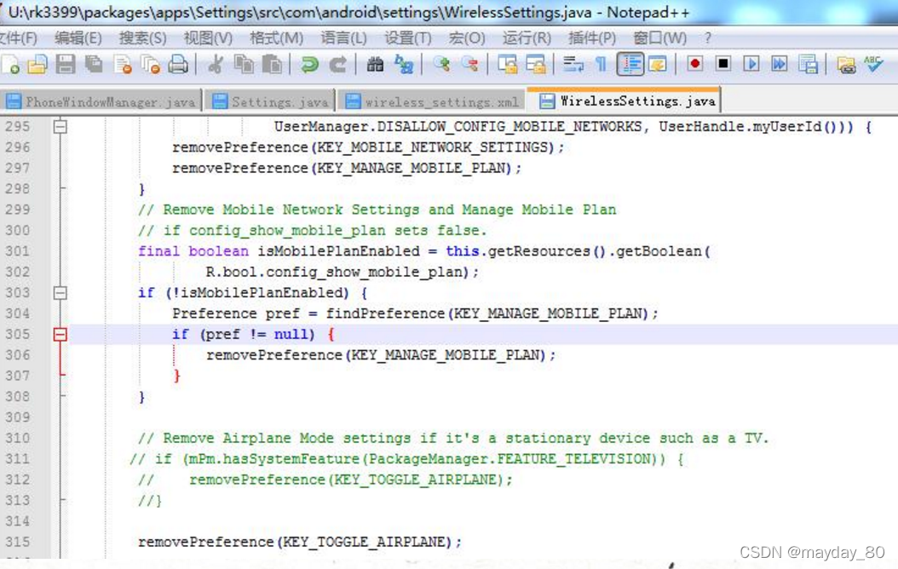The width and height of the screenshot is (898, 569).
Task: Toggle synchronized vertical scrolling icon
Action: coord(508,64)
